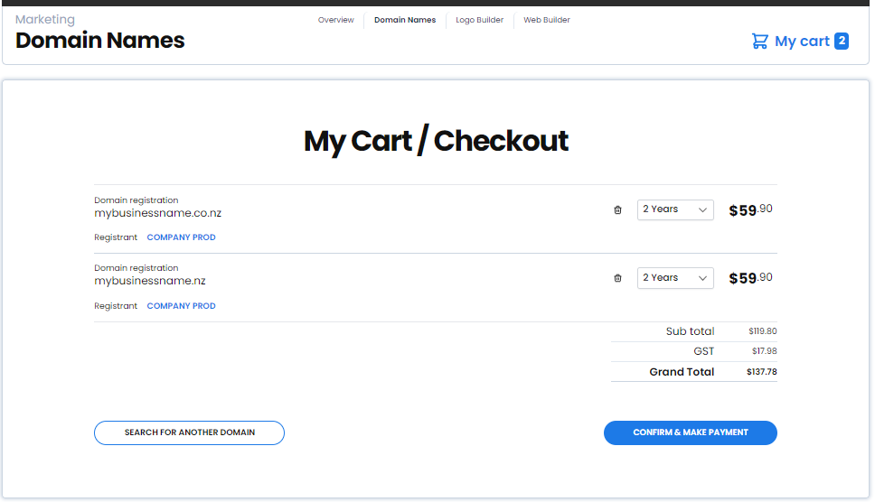This screenshot has width=875, height=502.
Task: Open the shopping cart icon
Action: pos(759,42)
